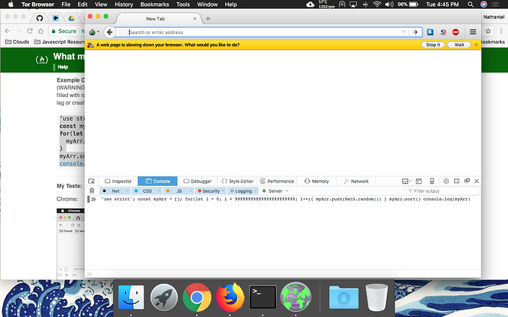The image size is (508, 317).
Task: Switch to the Style Editor tab
Action: pos(237,182)
